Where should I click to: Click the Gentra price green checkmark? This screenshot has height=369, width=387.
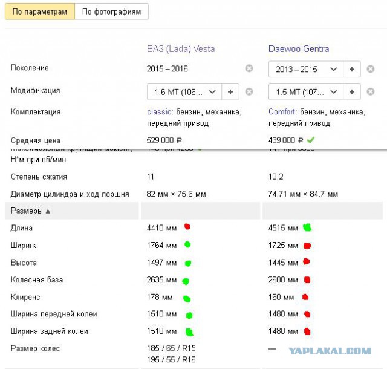point(310,140)
